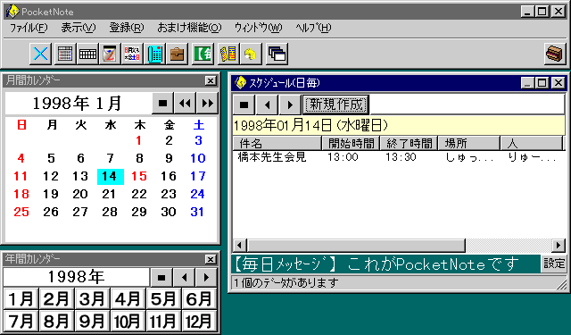Select 5月 in the yearly calendar
The image size is (571, 335).
[x=163, y=299]
